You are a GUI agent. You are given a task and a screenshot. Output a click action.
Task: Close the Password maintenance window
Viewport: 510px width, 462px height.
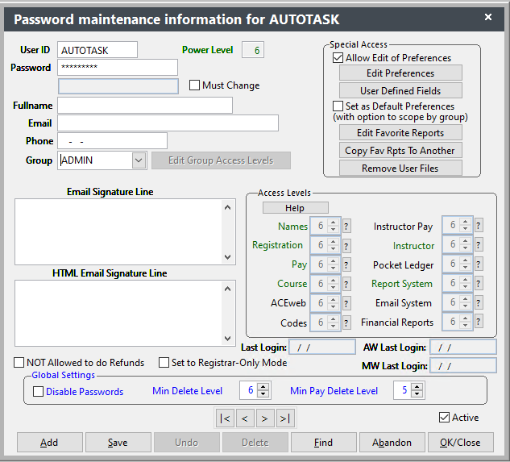click(x=488, y=17)
